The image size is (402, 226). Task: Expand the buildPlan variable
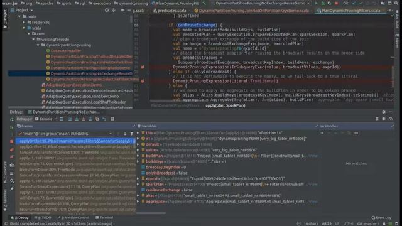coord(138,156)
